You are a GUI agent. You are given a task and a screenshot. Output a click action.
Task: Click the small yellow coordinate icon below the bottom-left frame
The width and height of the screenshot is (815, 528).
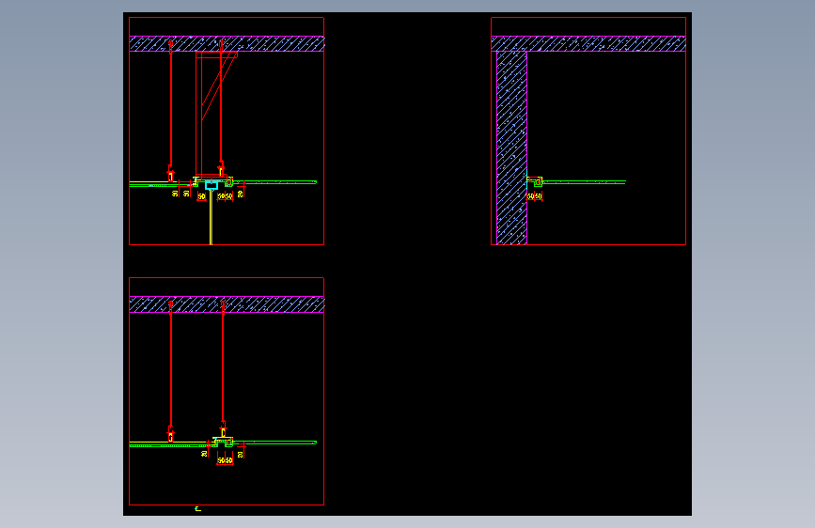(x=197, y=509)
